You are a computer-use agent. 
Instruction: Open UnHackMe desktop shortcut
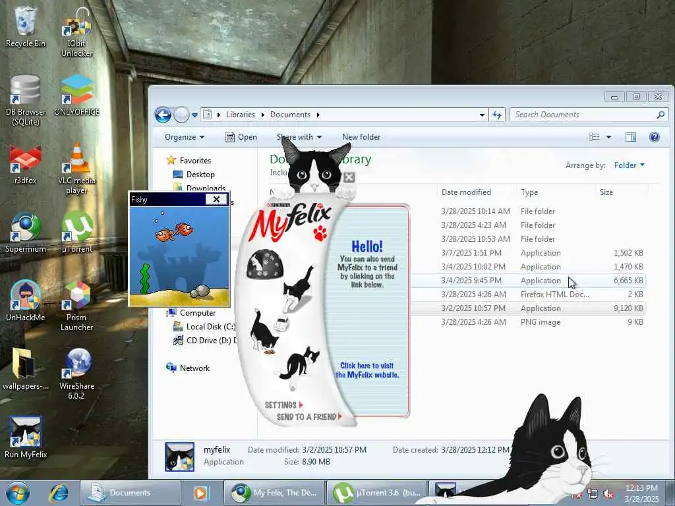[26, 300]
